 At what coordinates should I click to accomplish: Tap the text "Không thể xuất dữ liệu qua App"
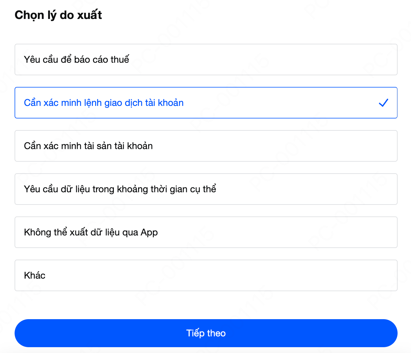point(91,232)
